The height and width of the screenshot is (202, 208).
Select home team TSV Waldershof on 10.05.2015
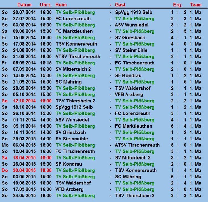73,183
